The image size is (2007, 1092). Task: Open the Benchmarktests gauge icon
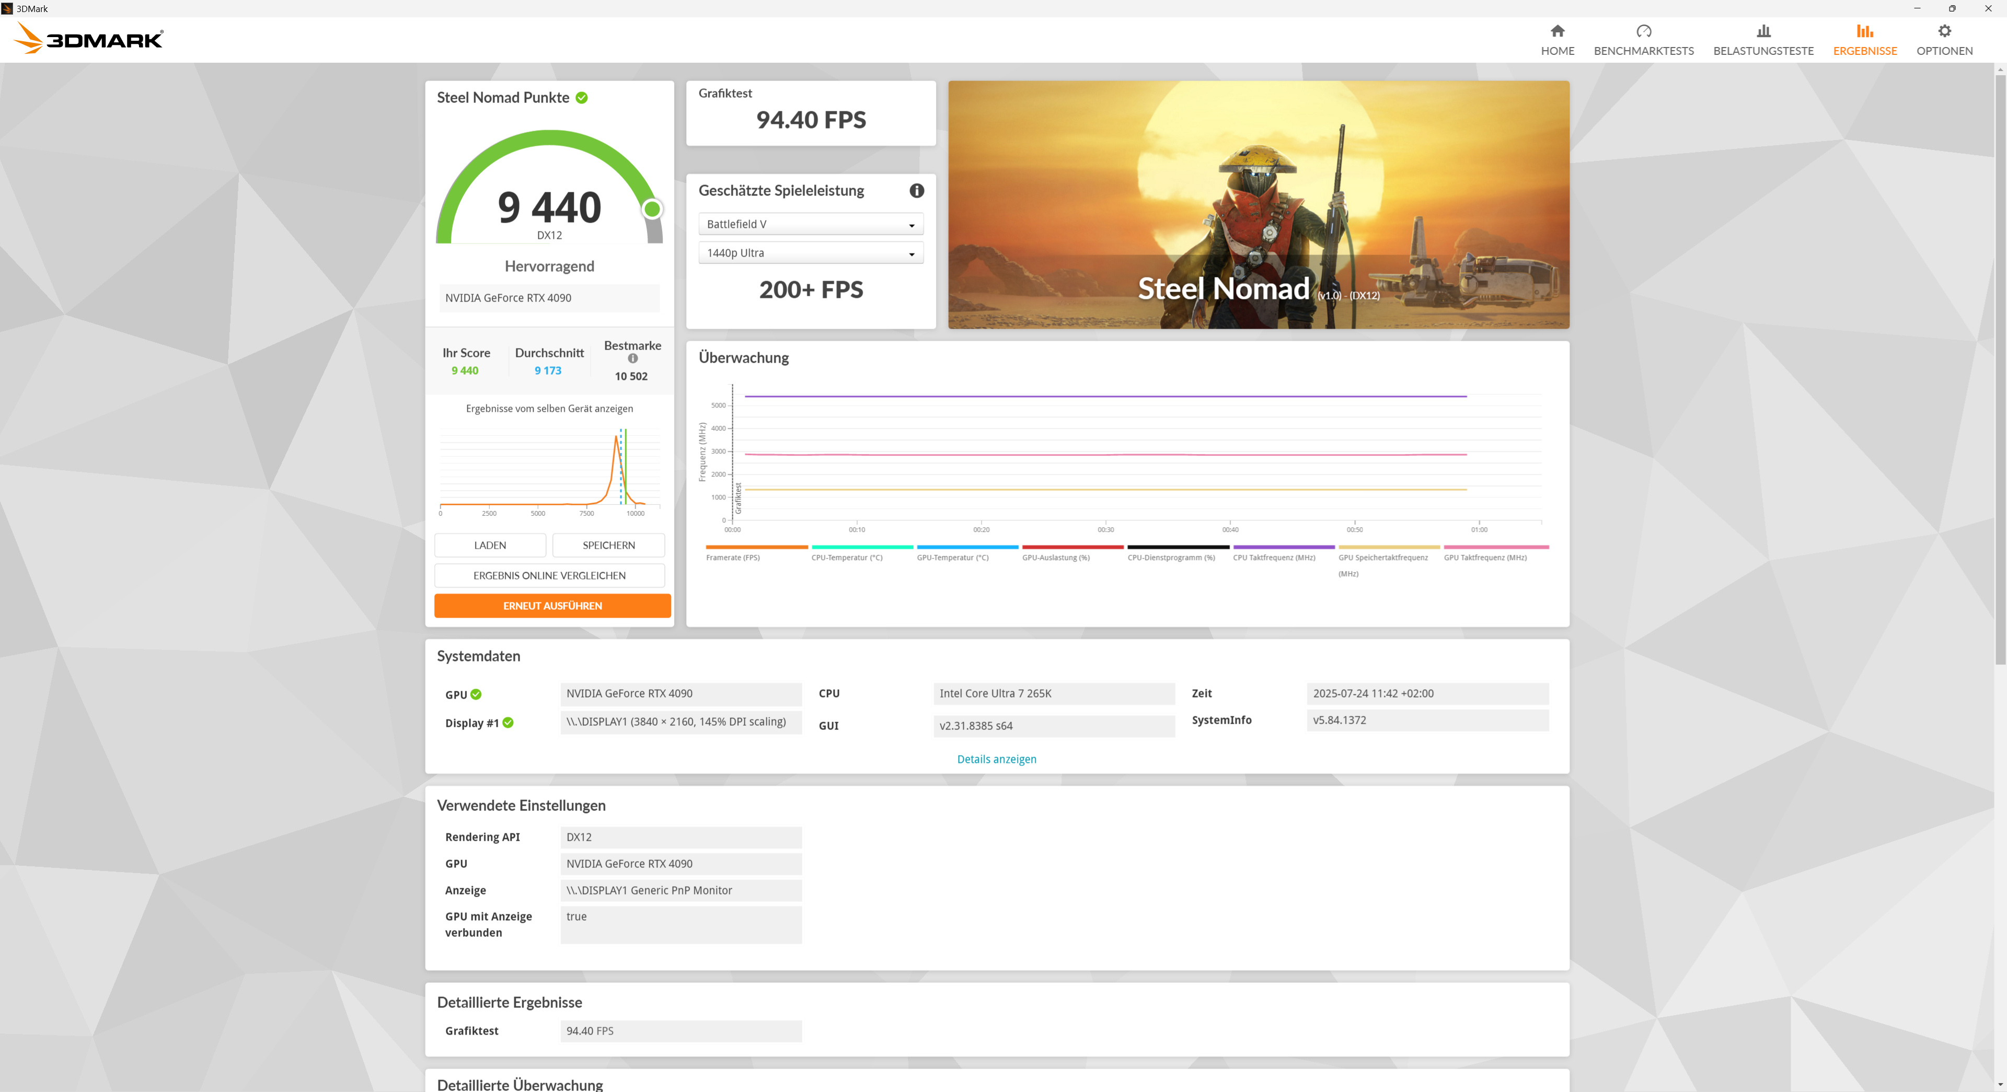[1643, 31]
